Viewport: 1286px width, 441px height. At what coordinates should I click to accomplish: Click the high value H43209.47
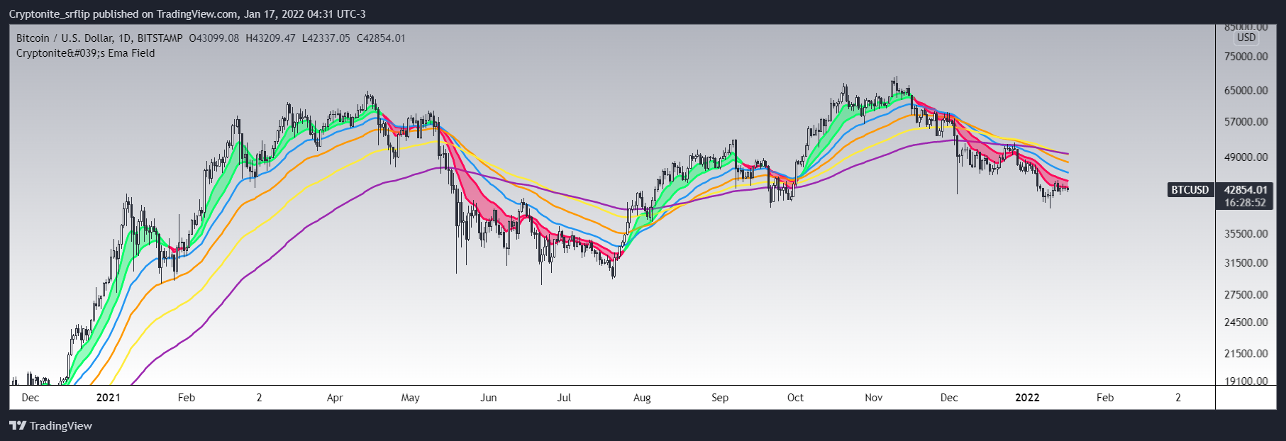point(270,38)
